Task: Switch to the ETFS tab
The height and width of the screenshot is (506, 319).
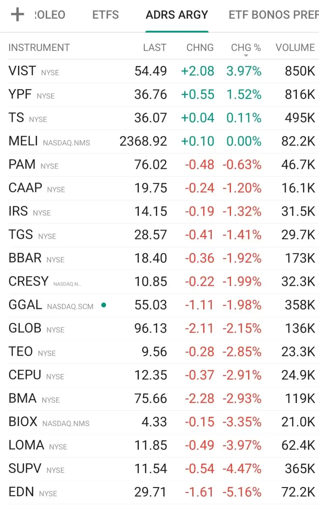Action: [x=105, y=15]
